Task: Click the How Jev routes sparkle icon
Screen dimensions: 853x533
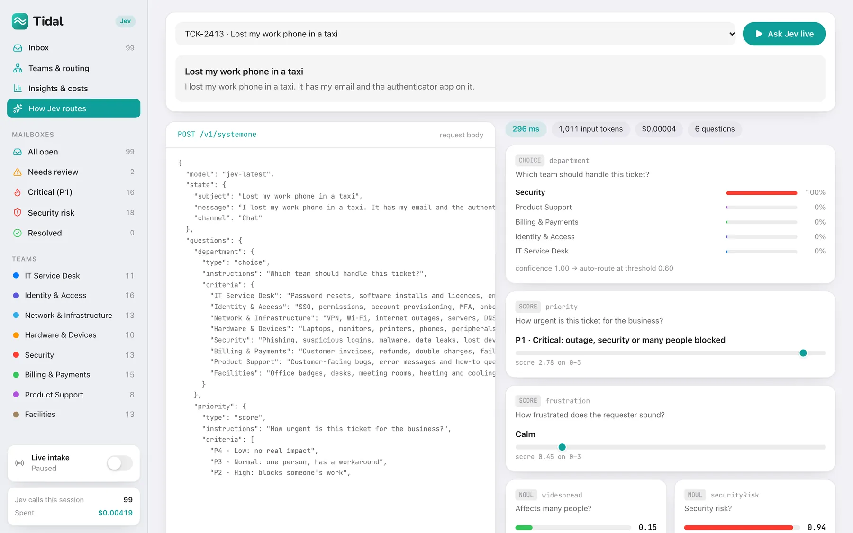Action: coord(18,108)
